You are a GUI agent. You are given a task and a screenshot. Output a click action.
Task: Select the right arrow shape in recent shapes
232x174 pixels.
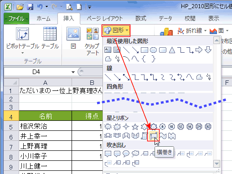[199, 50]
